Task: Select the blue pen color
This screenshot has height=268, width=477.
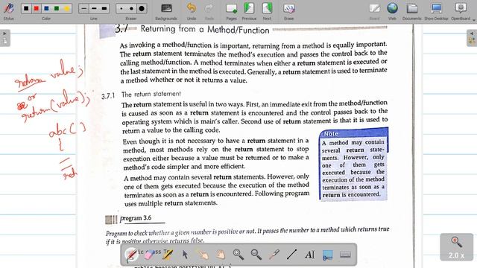Action: click(x=46, y=8)
